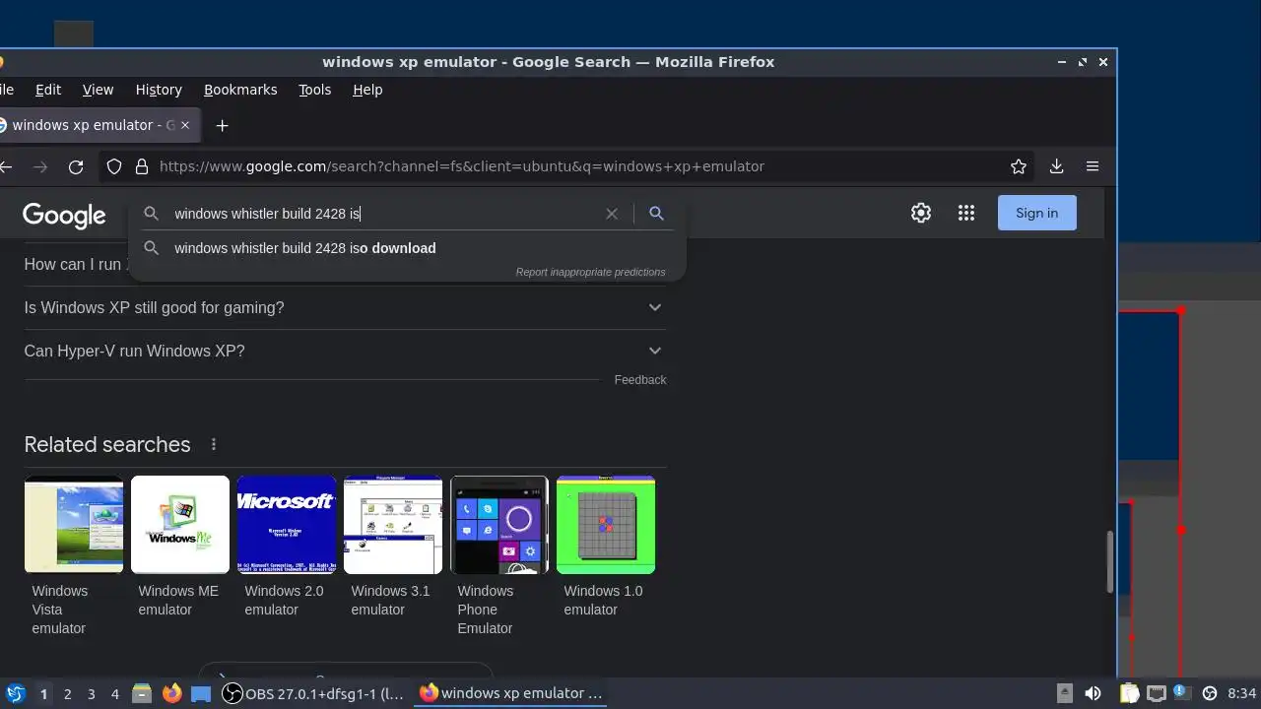The width and height of the screenshot is (1261, 709).
Task: Open removable media tray icon
Action: click(x=1065, y=693)
